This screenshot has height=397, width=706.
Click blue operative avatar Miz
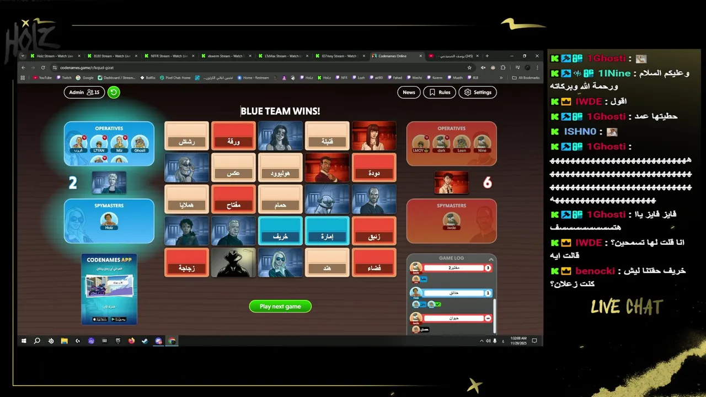point(119,143)
